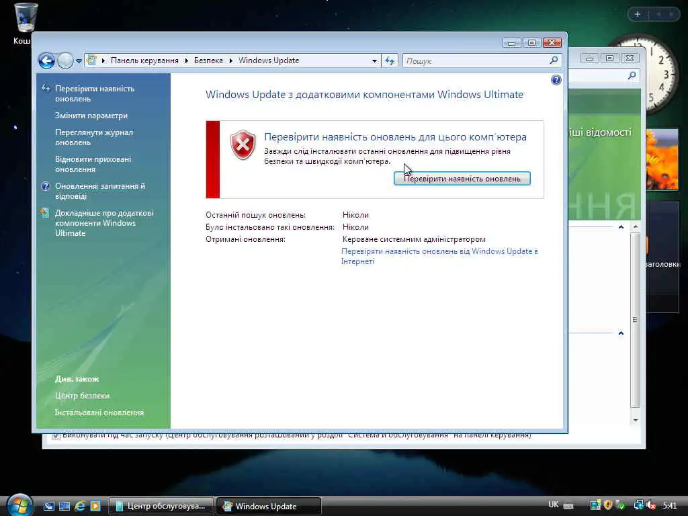Click the greyed forward navigation arrow

click(x=65, y=60)
